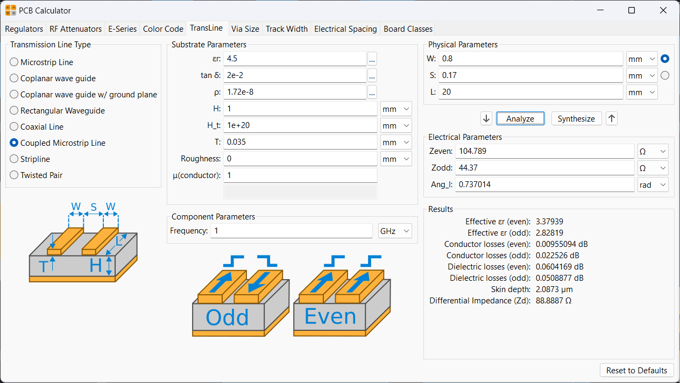This screenshot has height=383, width=680.
Task: Click the Synthesize button
Action: (x=576, y=119)
